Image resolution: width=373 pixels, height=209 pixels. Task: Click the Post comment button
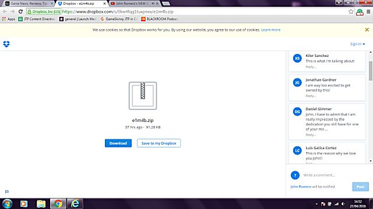360,187
